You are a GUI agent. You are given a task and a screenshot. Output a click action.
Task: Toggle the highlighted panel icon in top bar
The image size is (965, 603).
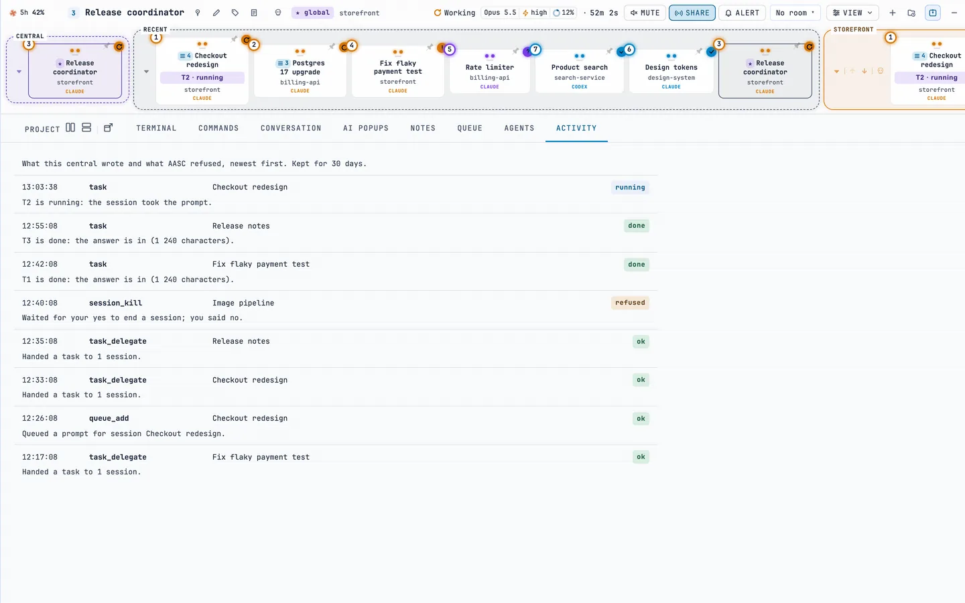coord(933,13)
